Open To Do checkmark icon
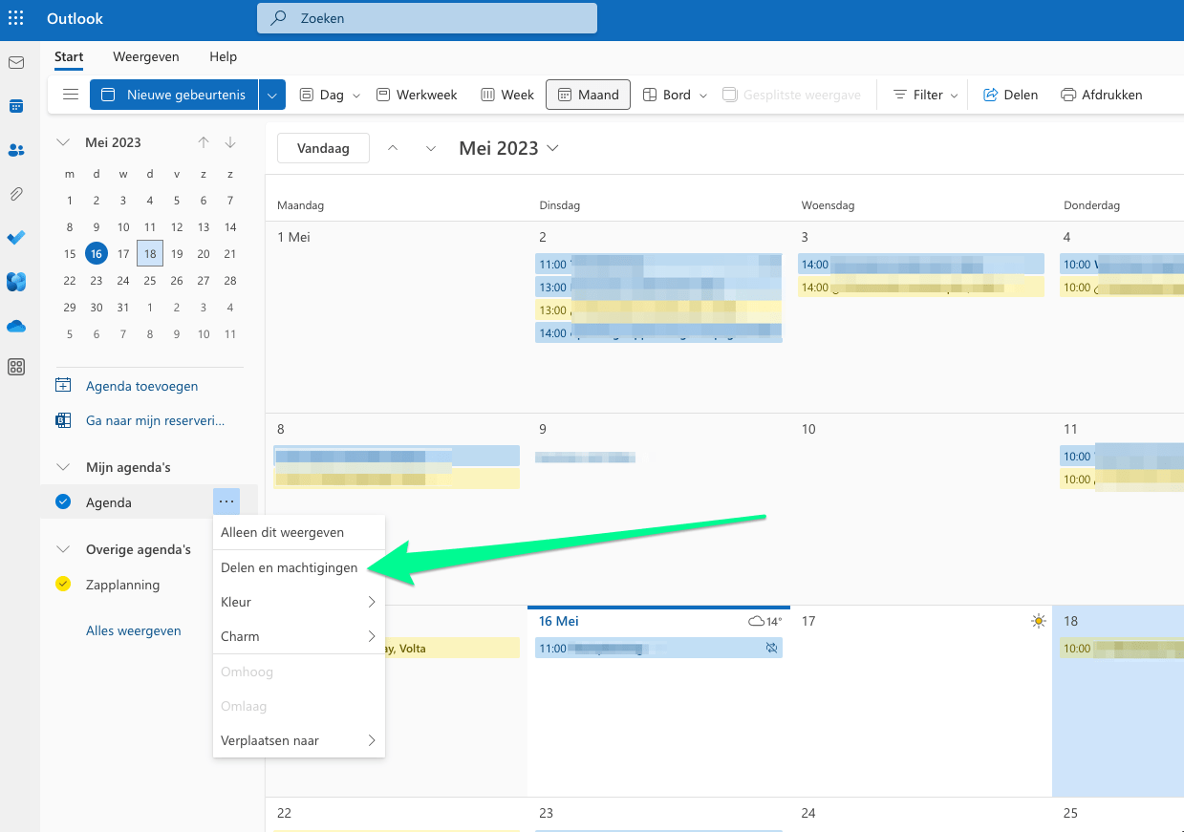Viewport: 1184px width, 832px height. [x=16, y=237]
